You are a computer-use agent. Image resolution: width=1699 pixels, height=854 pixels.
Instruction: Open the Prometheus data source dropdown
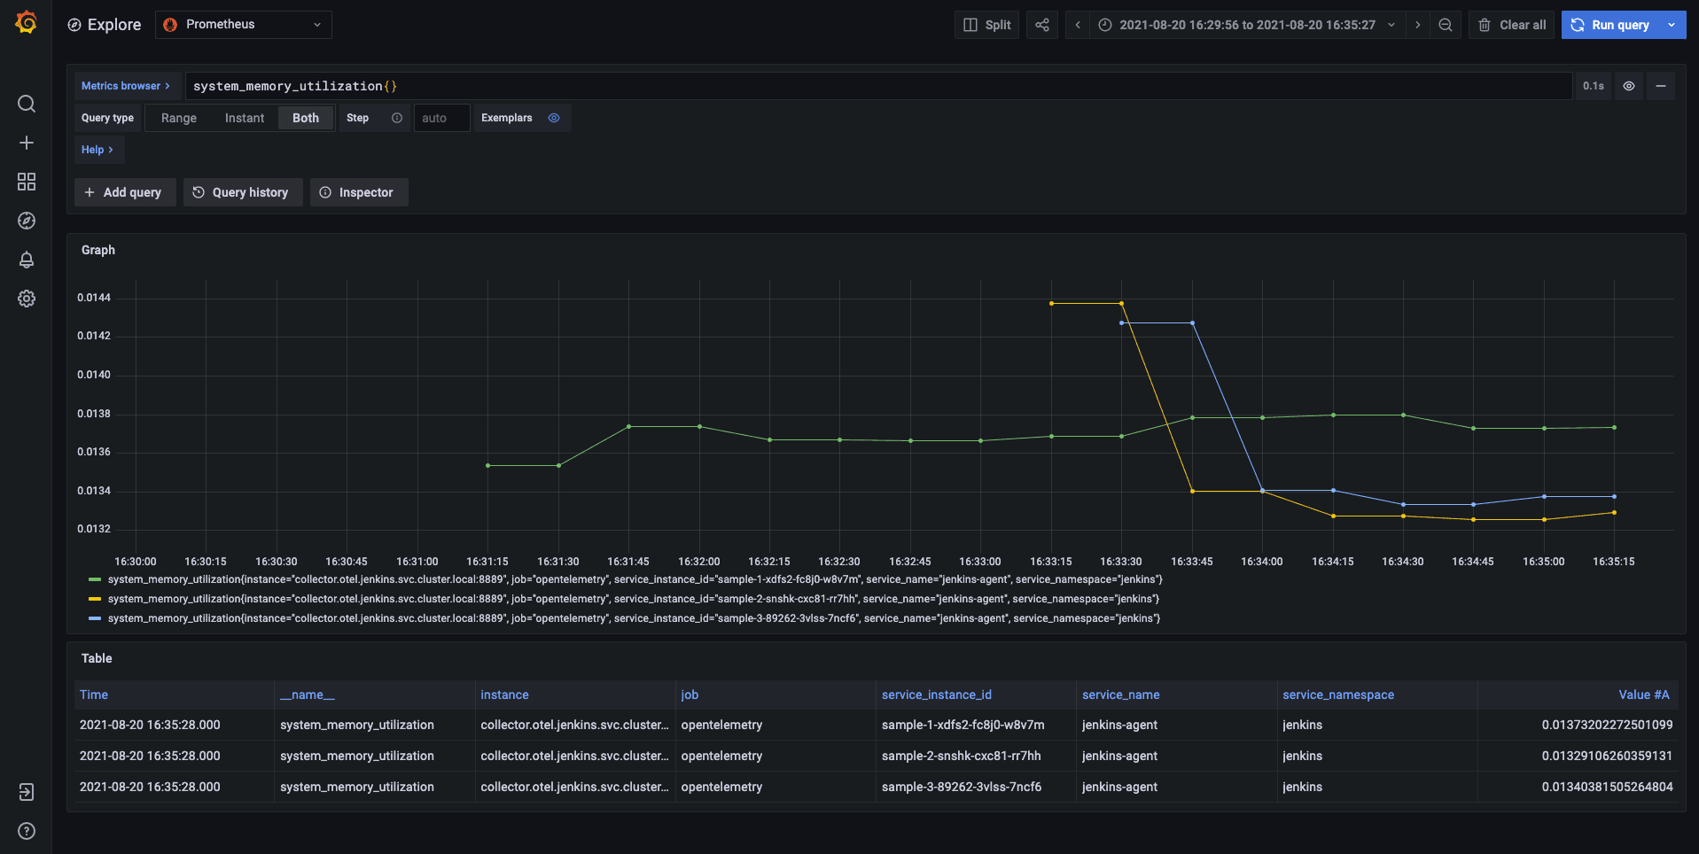point(244,25)
